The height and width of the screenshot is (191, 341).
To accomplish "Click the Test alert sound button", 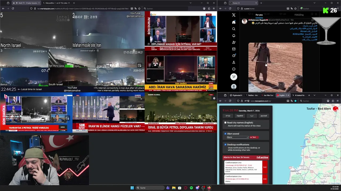I will click(x=253, y=137).
